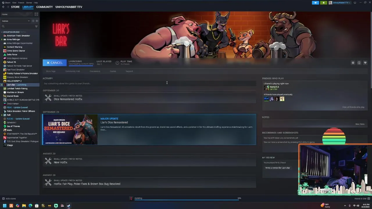Open advanced library filters icon
Image resolution: width=372 pixels, height=209 pixels.
tap(36, 26)
